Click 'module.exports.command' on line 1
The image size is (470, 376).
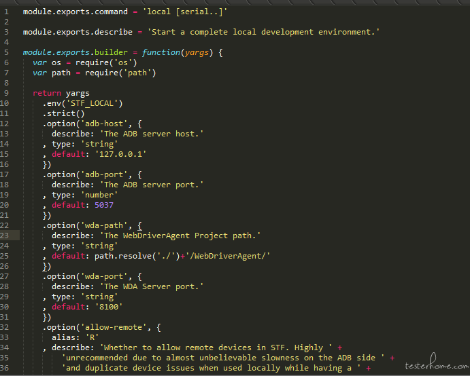75,12
